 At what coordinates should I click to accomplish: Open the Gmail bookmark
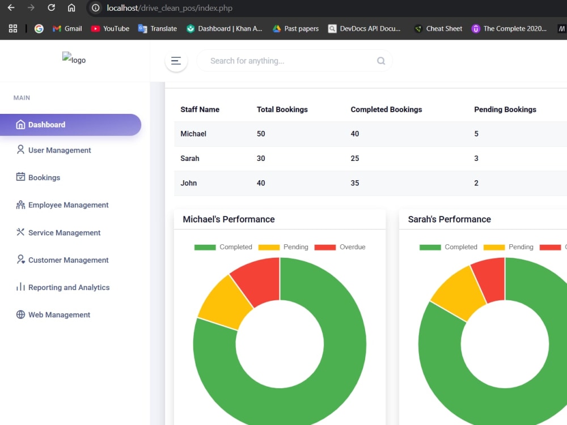point(67,28)
